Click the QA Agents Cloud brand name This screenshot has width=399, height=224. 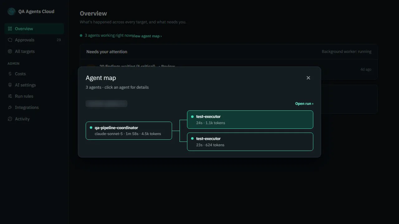point(36,12)
